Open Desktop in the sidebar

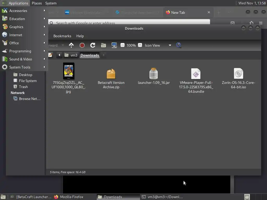point(26,75)
